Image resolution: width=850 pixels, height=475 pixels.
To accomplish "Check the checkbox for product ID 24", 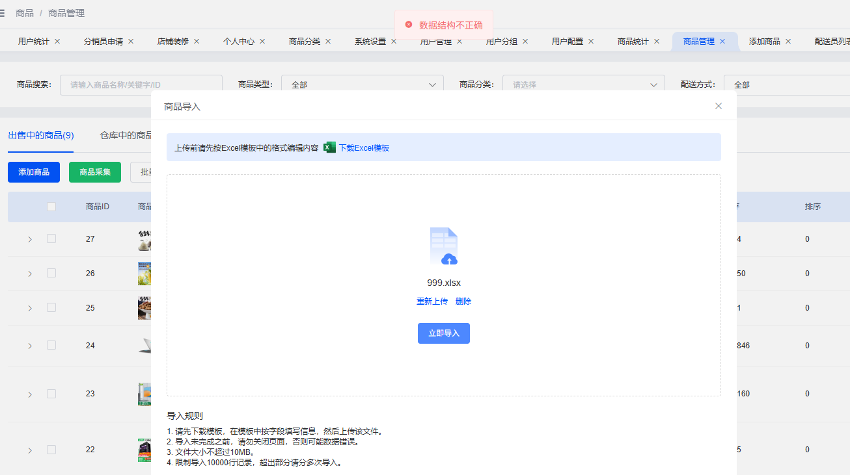I will coord(51,346).
